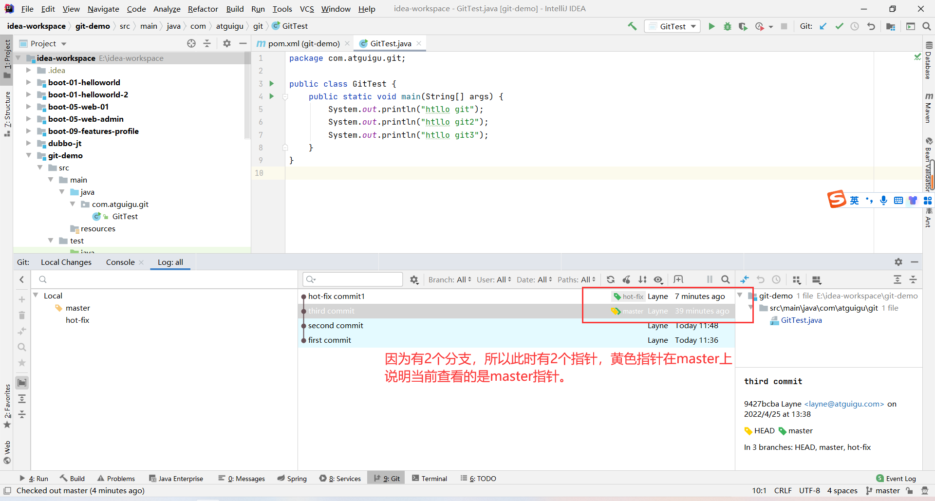This screenshot has width=935, height=501.
Task: Click layne@atguigu.com email link
Action: click(844, 404)
